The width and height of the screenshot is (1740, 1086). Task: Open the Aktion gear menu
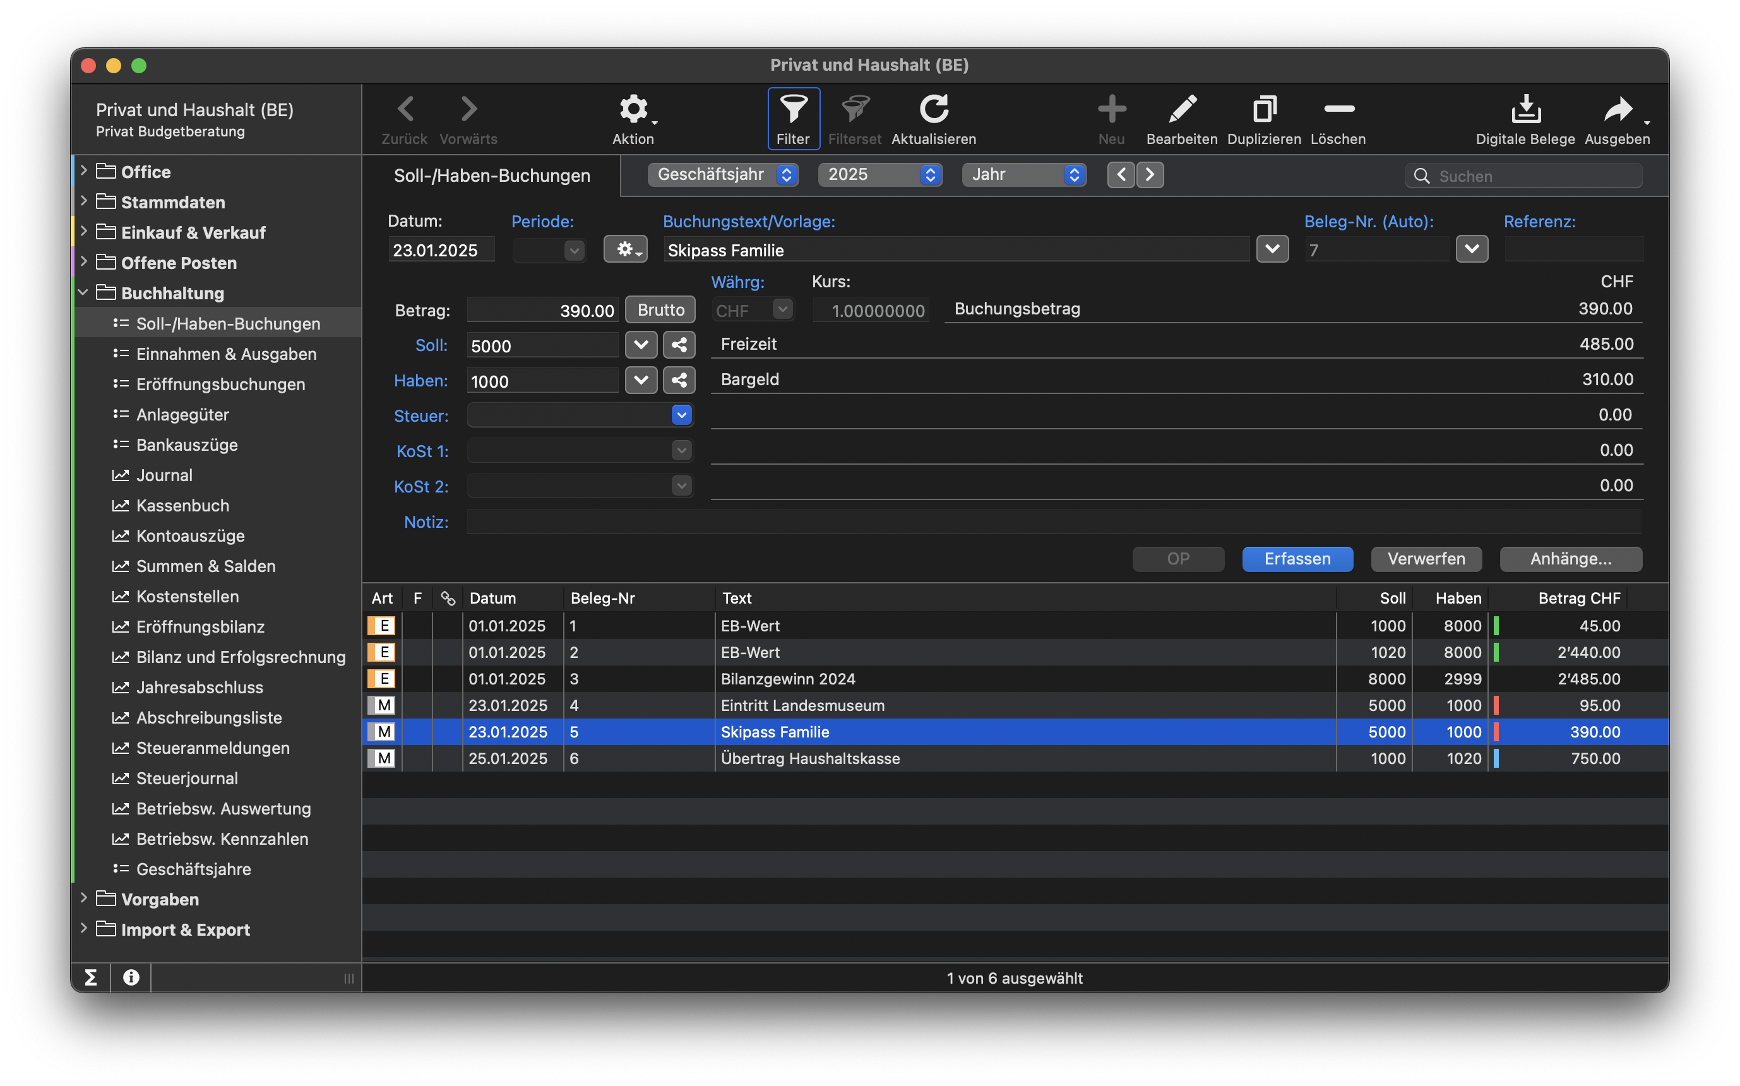click(x=633, y=110)
